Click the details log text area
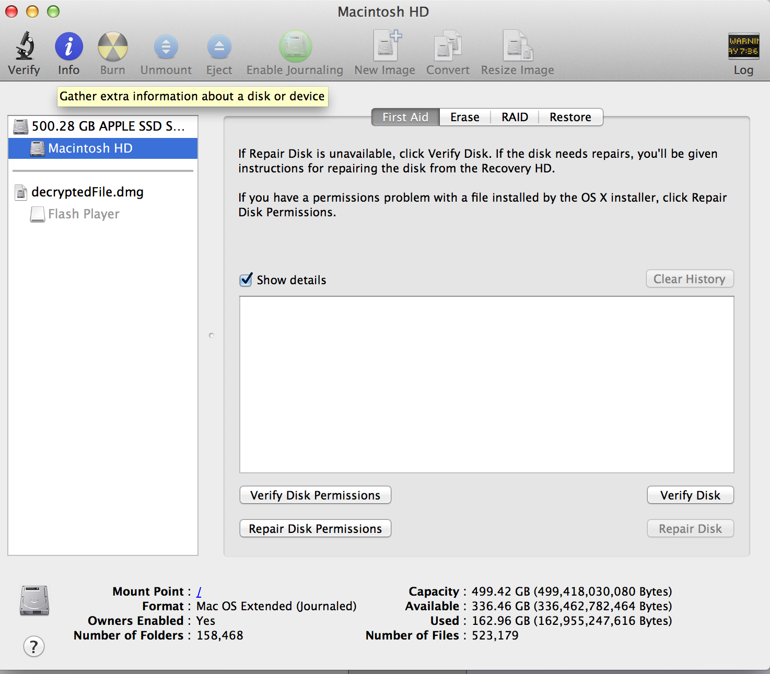This screenshot has width=770, height=674. click(x=487, y=385)
